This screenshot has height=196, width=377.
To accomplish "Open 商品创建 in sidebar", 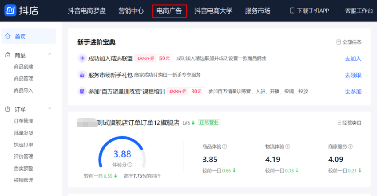I will [x=24, y=67].
